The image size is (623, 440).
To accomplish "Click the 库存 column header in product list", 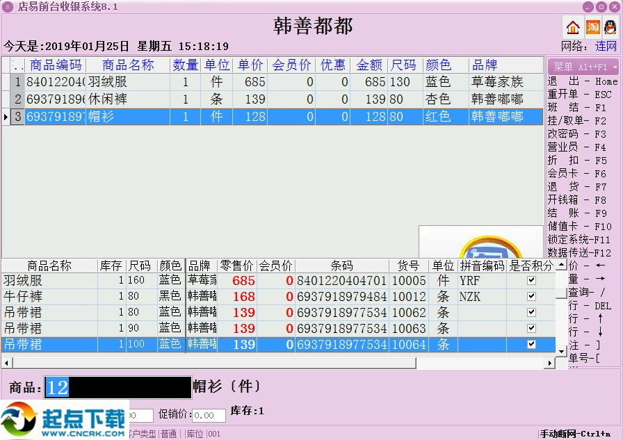I will [x=111, y=266].
